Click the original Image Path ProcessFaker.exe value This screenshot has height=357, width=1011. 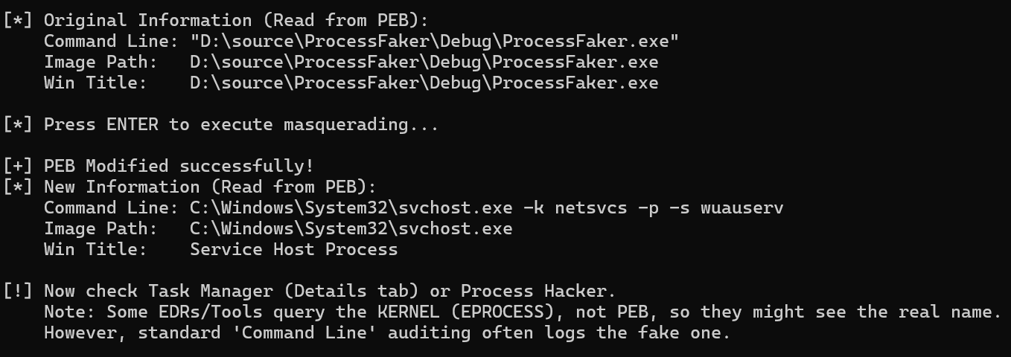(424, 62)
